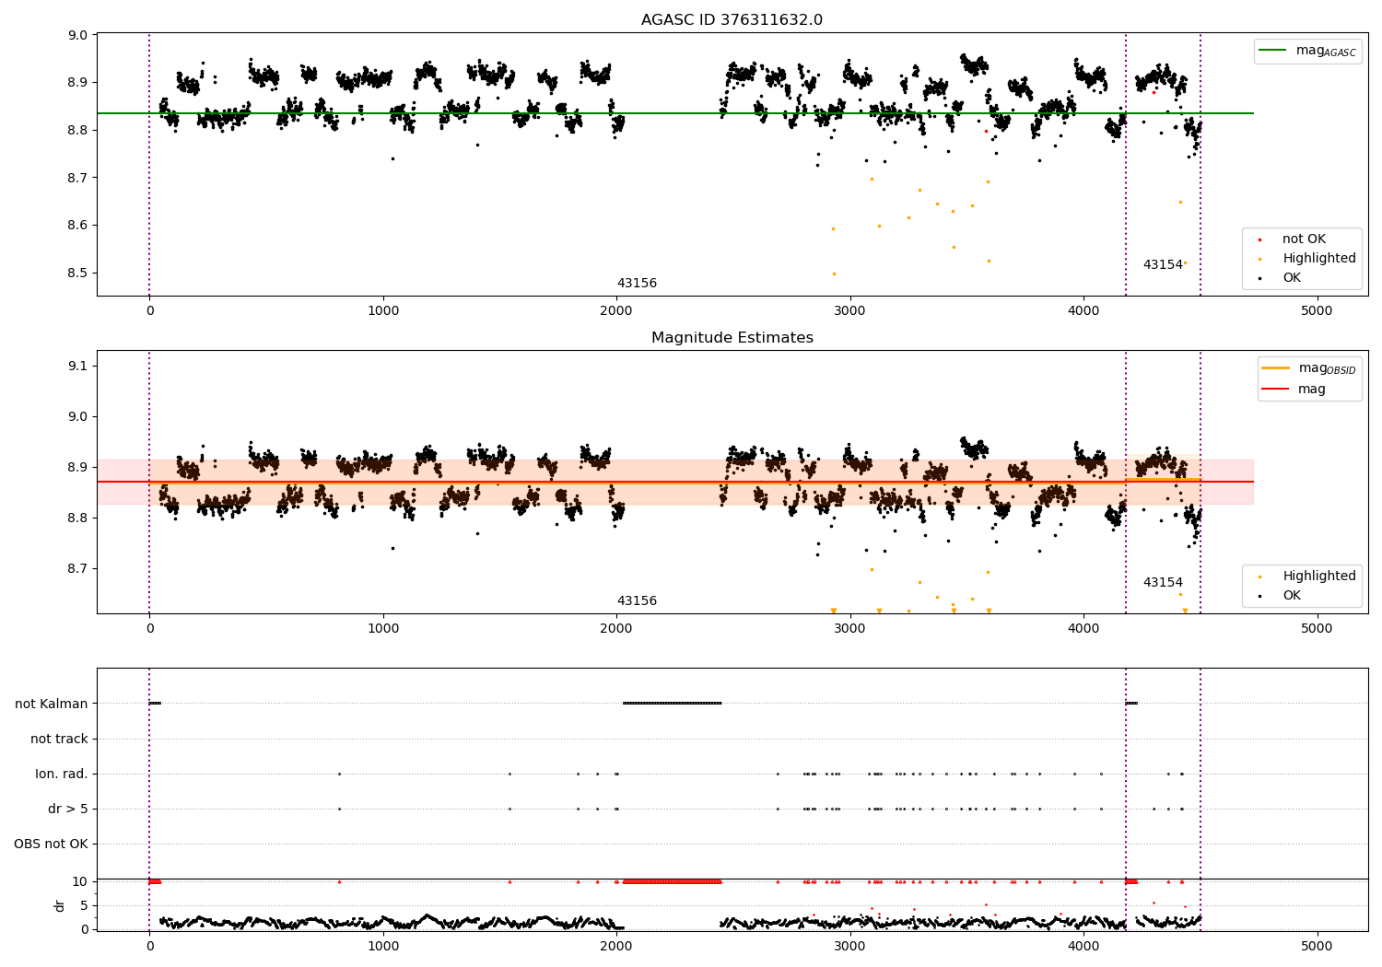
Task: Click the 9.0 tick of the AGASC ID plot
Action: (78, 35)
